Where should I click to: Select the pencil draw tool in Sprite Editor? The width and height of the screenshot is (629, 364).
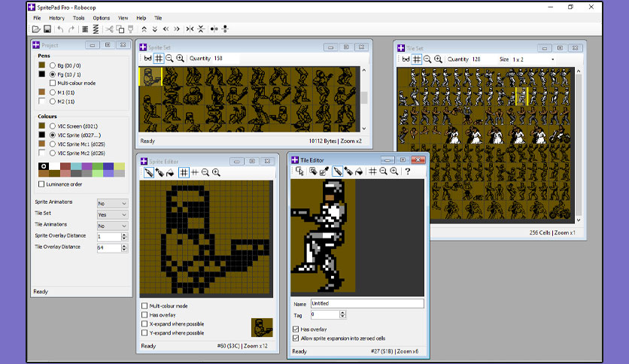[149, 173]
